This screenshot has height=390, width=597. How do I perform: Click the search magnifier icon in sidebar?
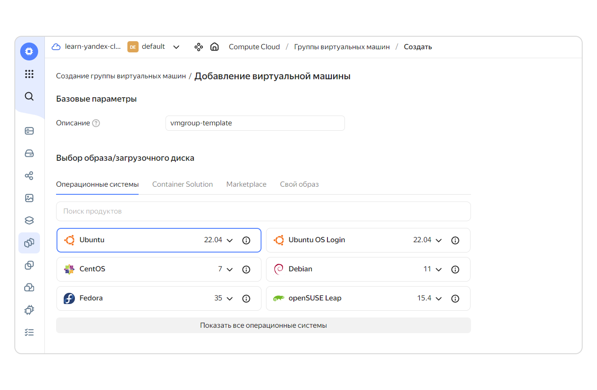click(29, 96)
